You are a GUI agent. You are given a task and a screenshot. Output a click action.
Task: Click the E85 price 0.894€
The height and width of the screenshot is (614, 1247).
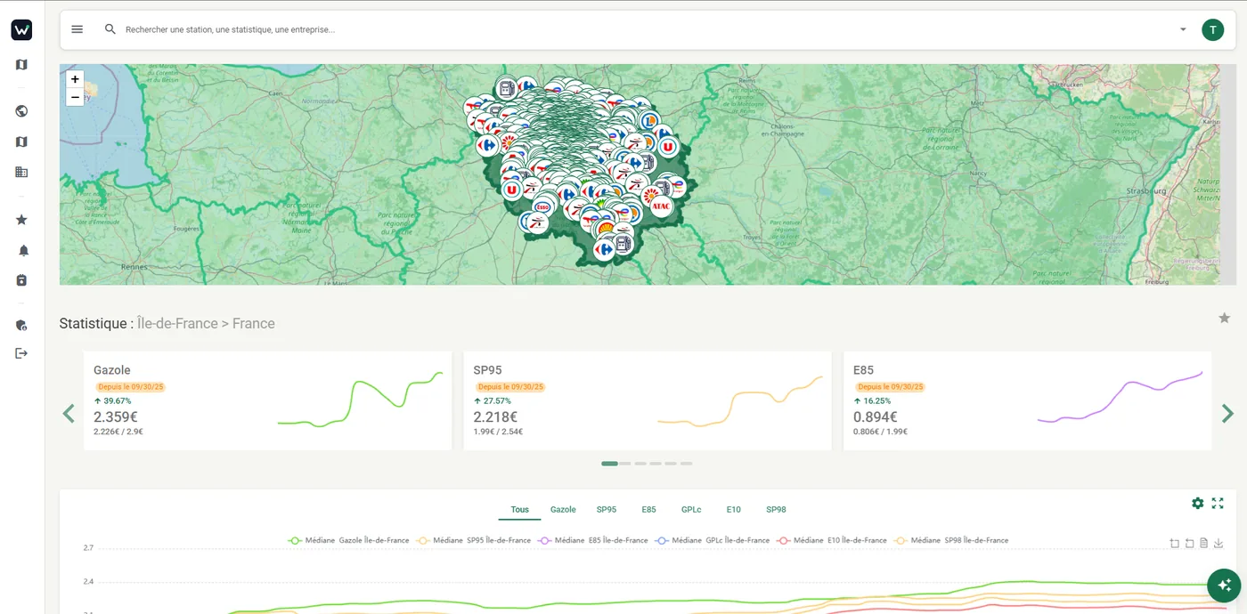[x=876, y=416]
